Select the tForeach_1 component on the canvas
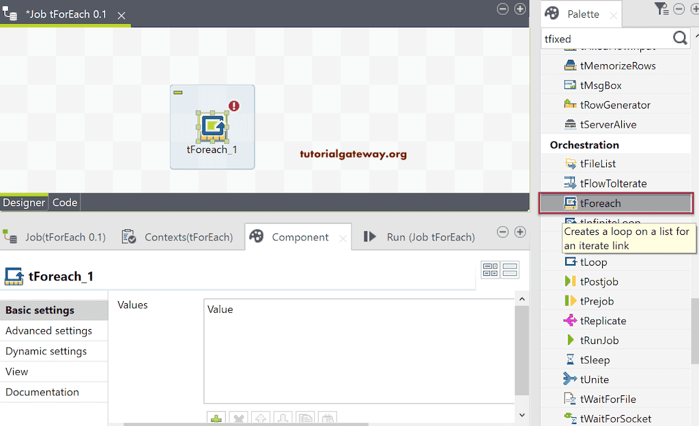 click(212, 126)
